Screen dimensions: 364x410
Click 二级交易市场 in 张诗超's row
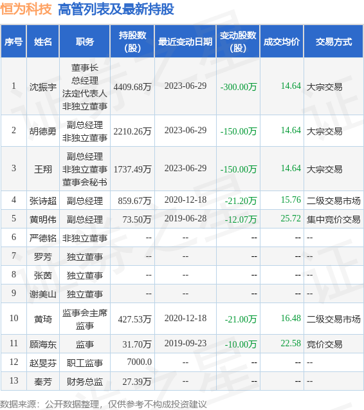tap(333, 201)
